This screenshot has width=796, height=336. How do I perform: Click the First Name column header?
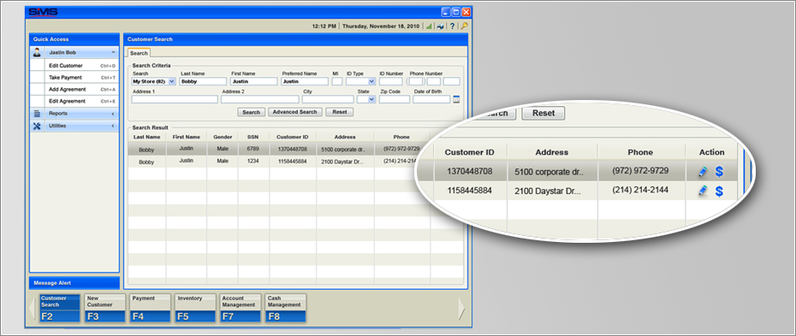click(187, 137)
